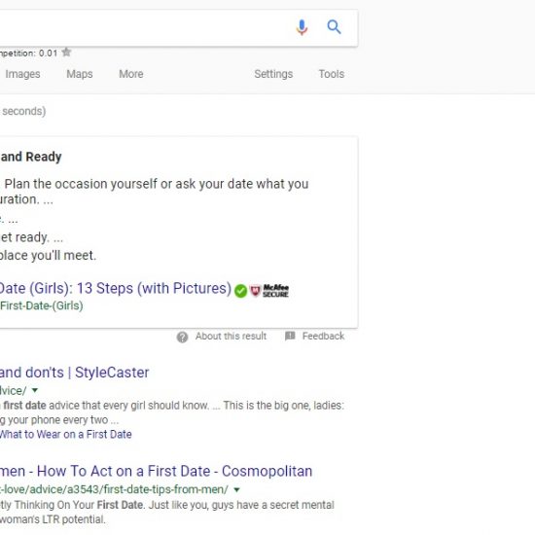Click the gray star next to competition score
This screenshot has width=535, height=535.
pos(66,53)
